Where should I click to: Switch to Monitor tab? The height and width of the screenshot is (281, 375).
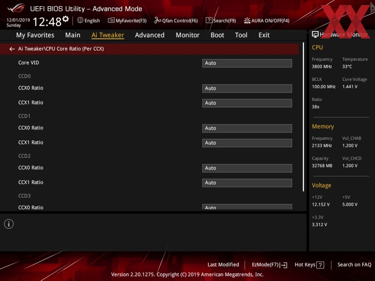pos(187,35)
